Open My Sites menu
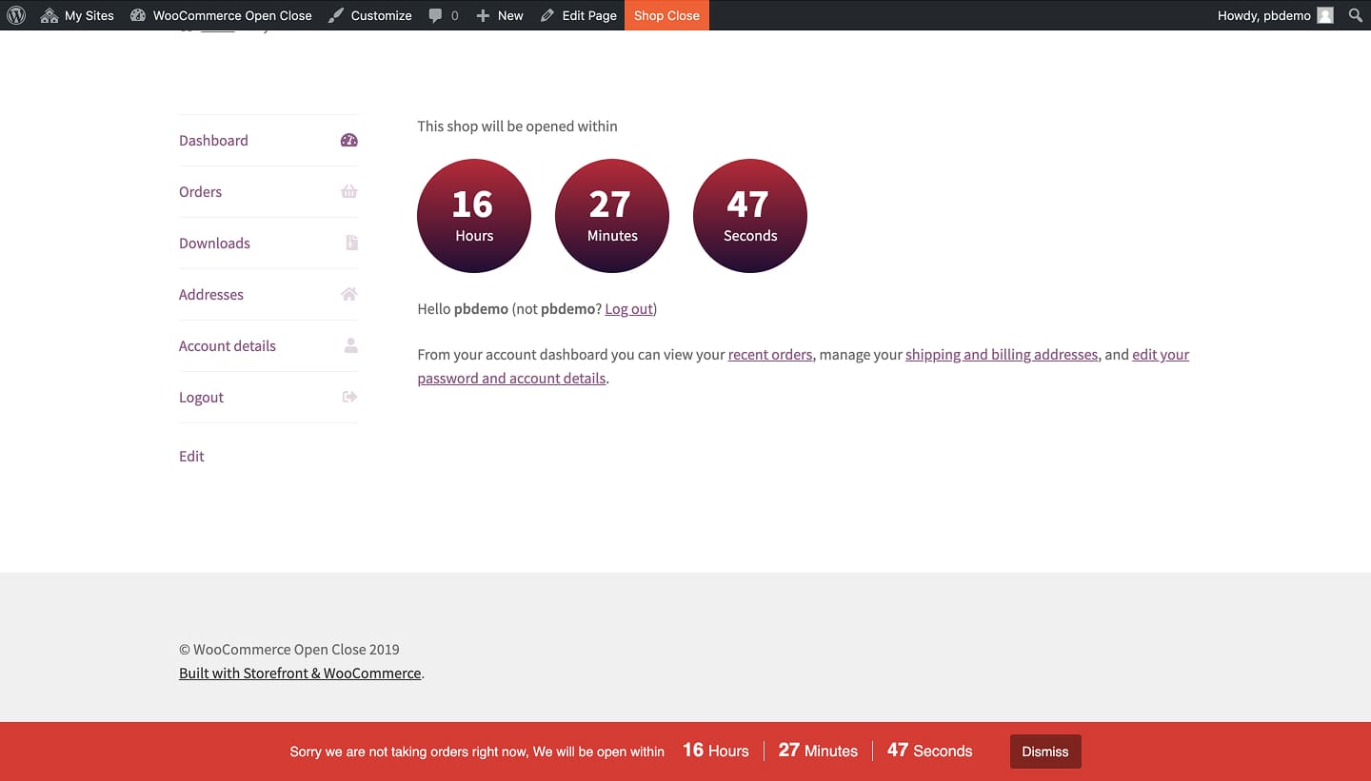 pyautogui.click(x=77, y=15)
